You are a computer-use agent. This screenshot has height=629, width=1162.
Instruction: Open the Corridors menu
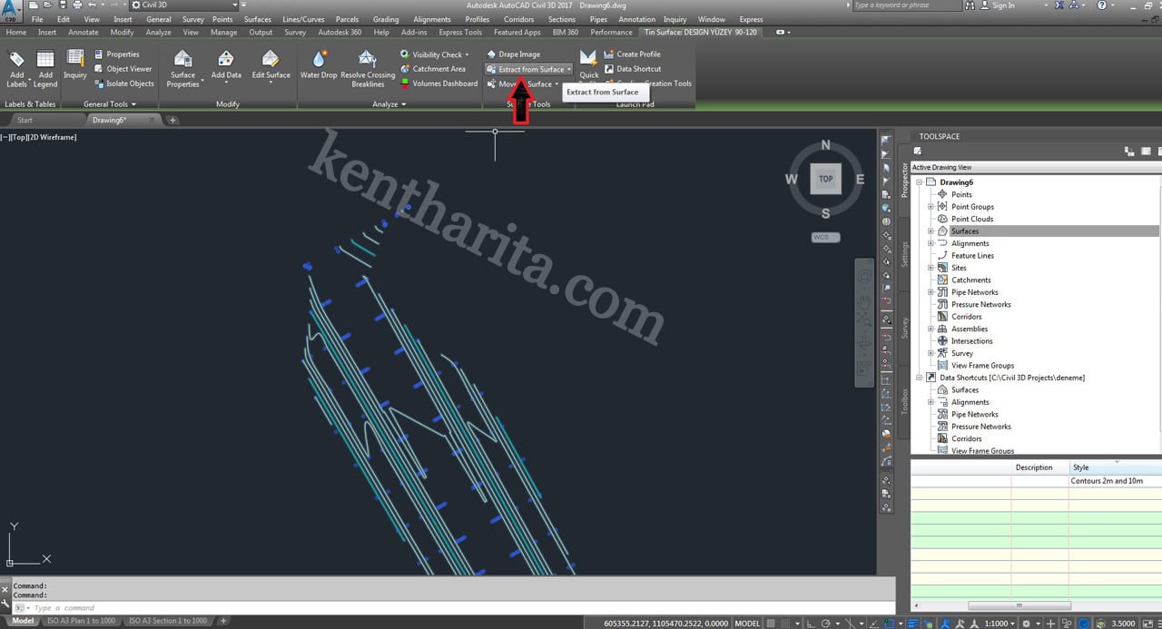[x=518, y=19]
